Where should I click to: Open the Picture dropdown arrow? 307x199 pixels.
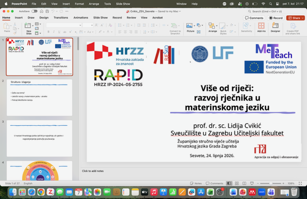click(194, 25)
